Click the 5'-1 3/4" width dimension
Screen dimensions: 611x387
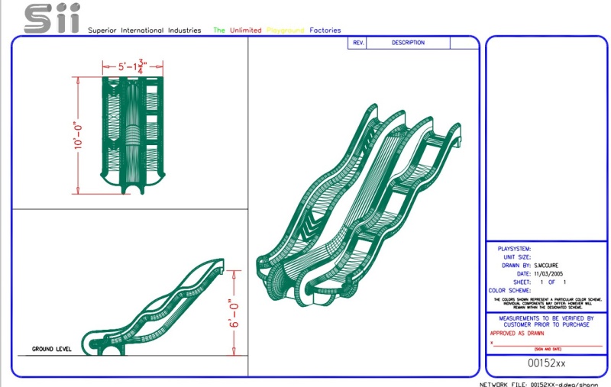coord(132,66)
